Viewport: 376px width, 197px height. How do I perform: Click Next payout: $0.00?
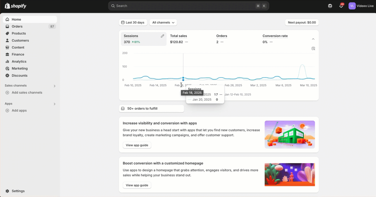point(302,23)
